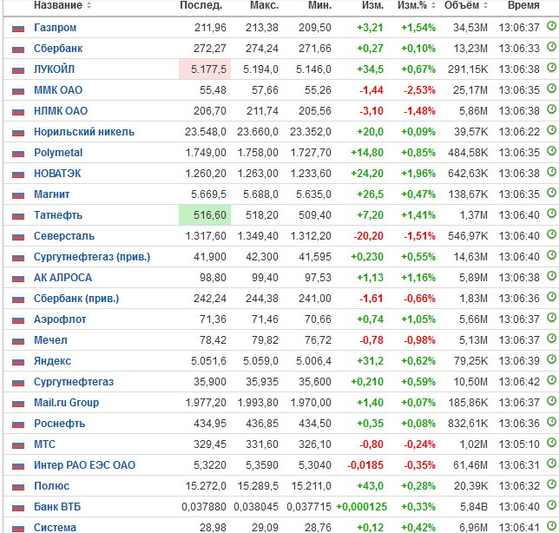Click the Макс. column header
The image size is (559, 533).
[264, 5]
